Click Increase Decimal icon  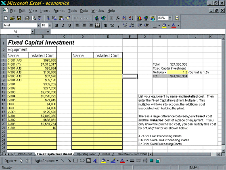(x=125, y=25)
